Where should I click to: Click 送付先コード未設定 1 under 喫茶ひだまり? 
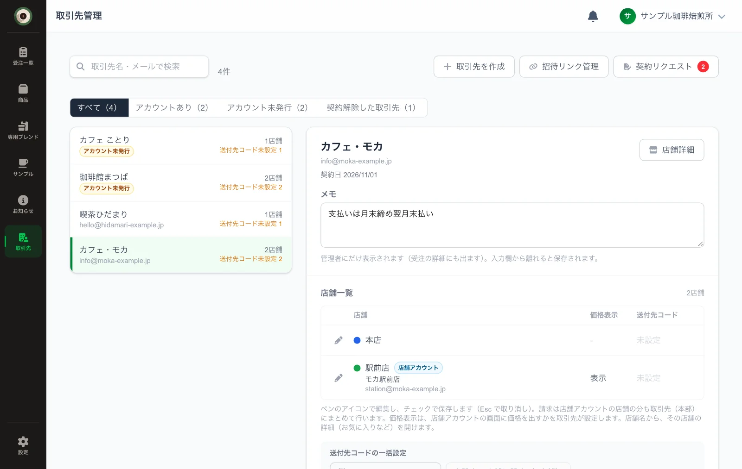point(251,224)
